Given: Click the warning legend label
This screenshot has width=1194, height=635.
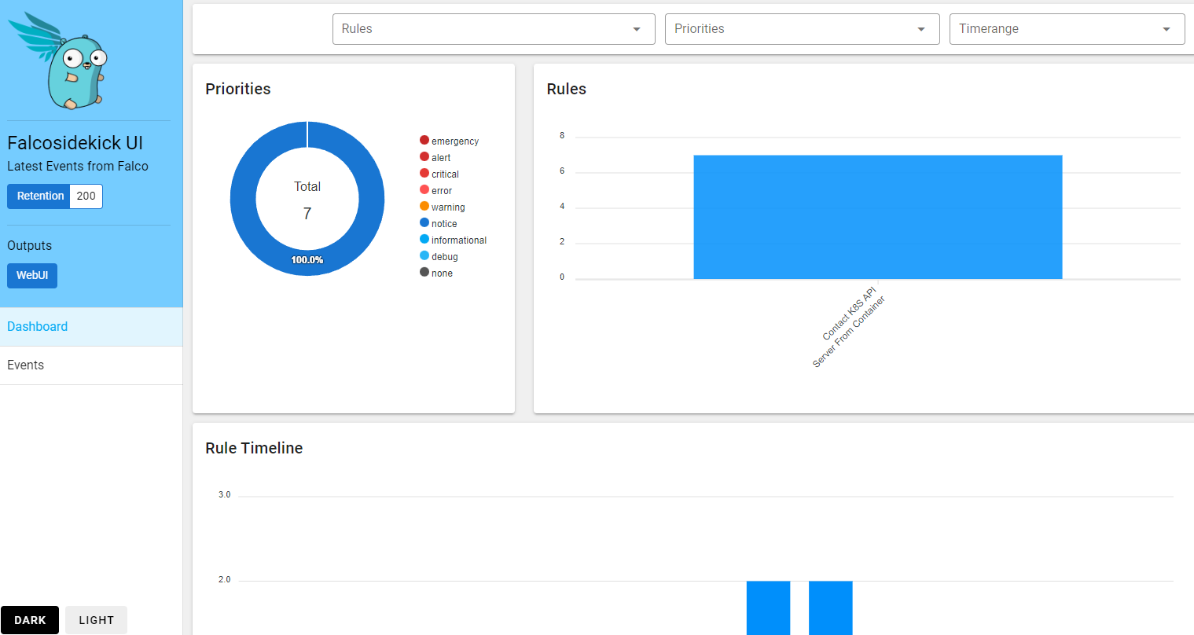Looking at the screenshot, I should [448, 207].
